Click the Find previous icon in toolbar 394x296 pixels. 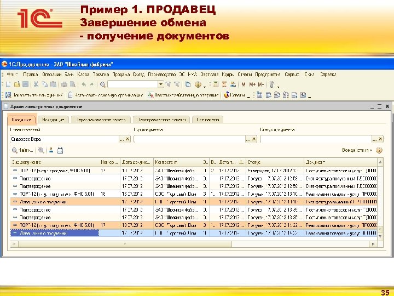click(177, 84)
